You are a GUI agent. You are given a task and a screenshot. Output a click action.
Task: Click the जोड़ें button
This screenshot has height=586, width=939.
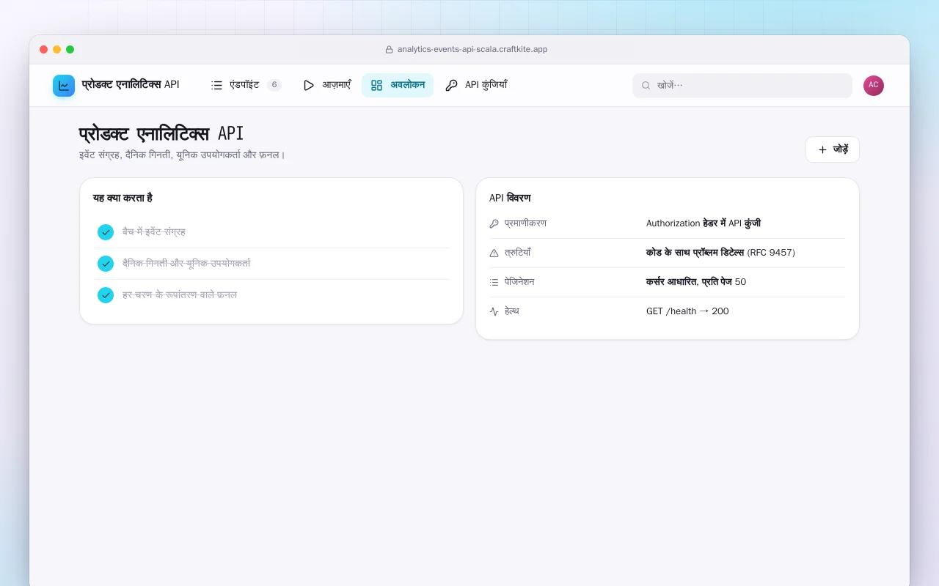(x=833, y=149)
